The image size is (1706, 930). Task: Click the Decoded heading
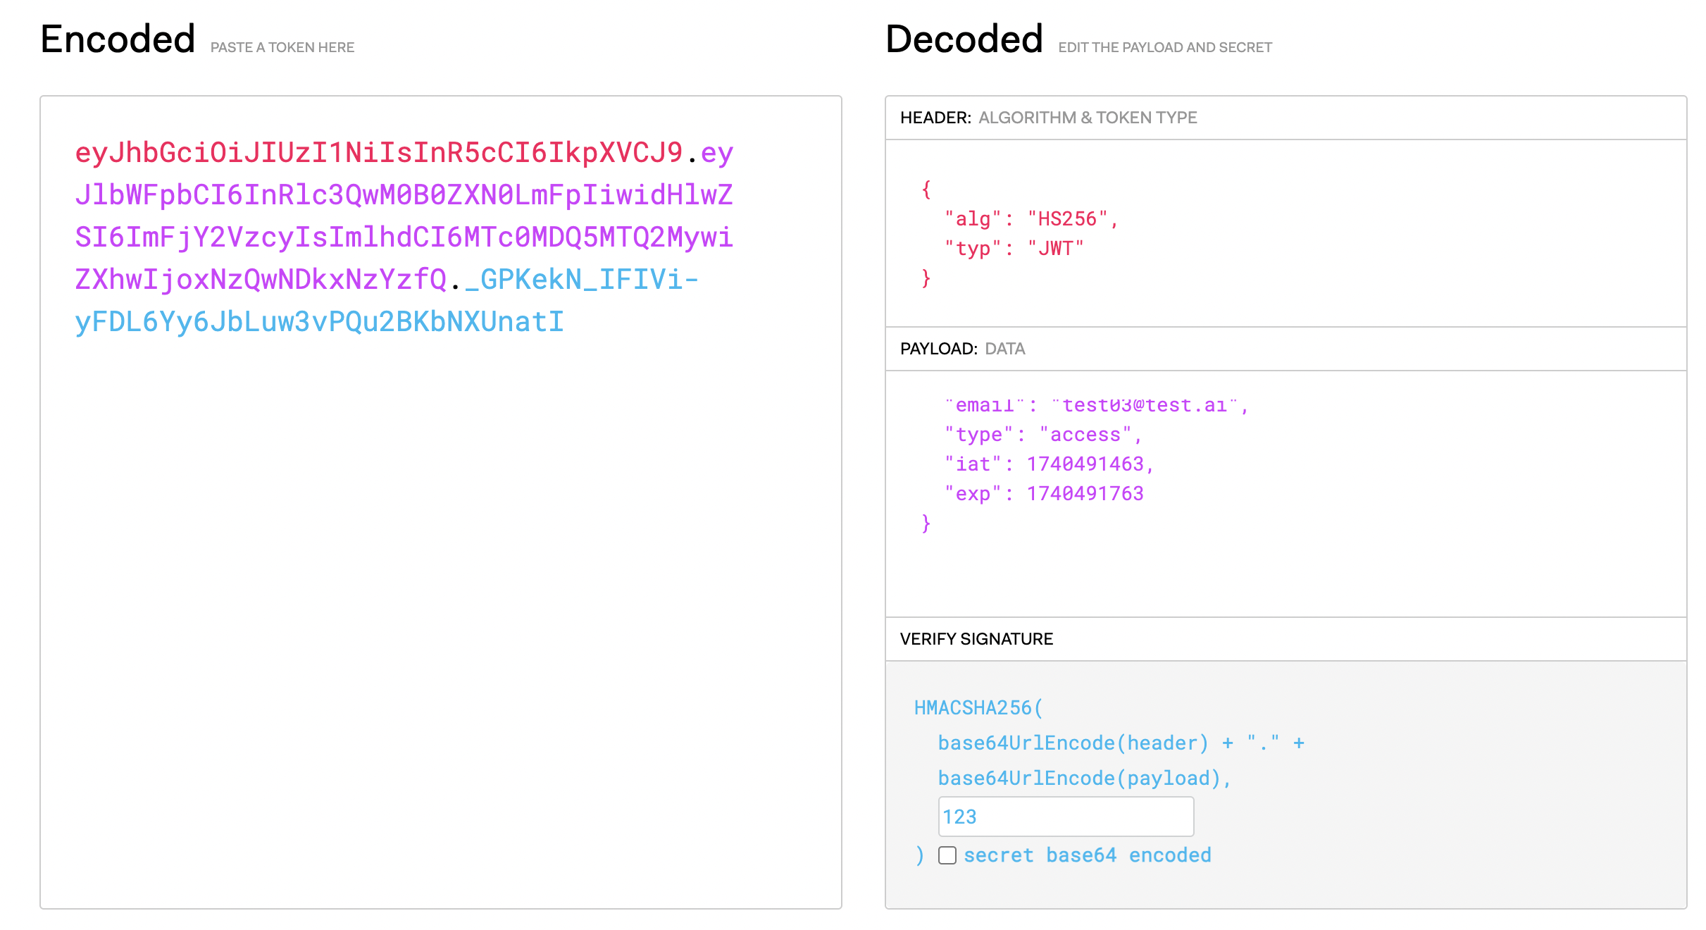pos(964,39)
